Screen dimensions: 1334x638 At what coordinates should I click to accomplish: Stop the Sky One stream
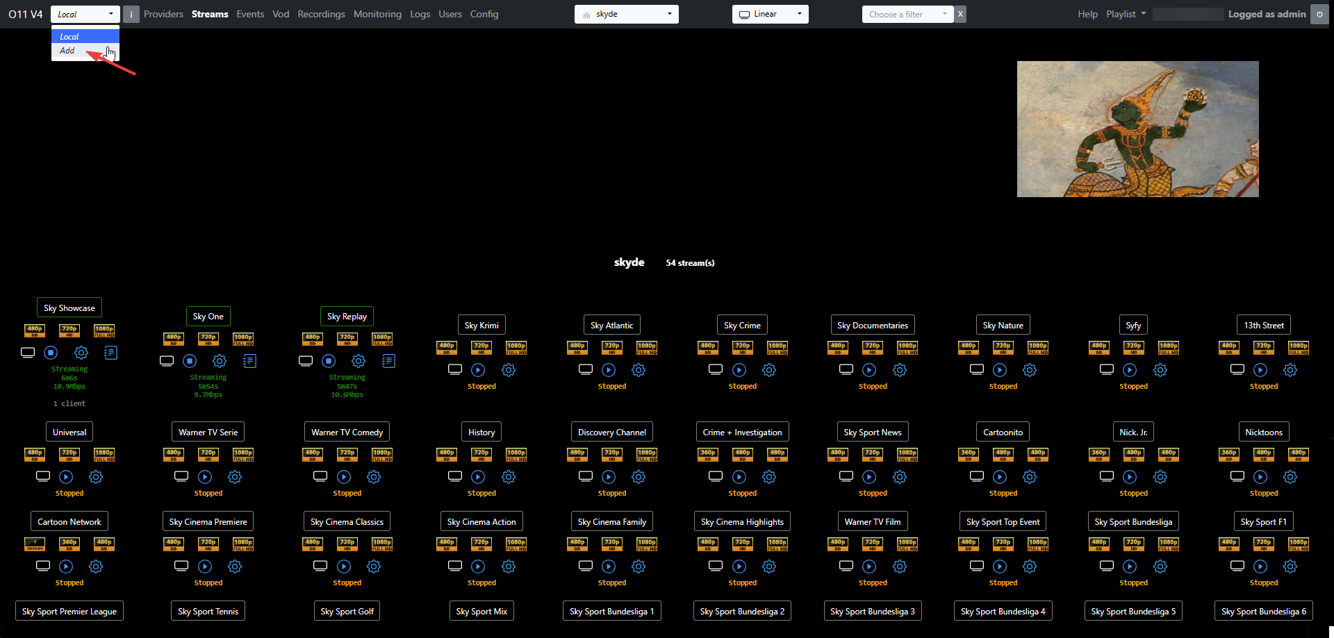tap(190, 361)
